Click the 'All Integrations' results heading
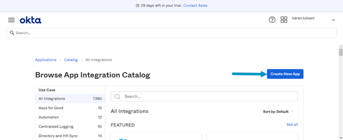This screenshot has width=343, height=140. 130,111
